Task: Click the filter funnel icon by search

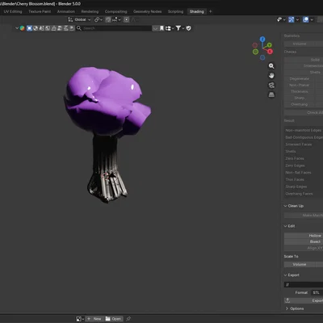Action: coord(178,28)
